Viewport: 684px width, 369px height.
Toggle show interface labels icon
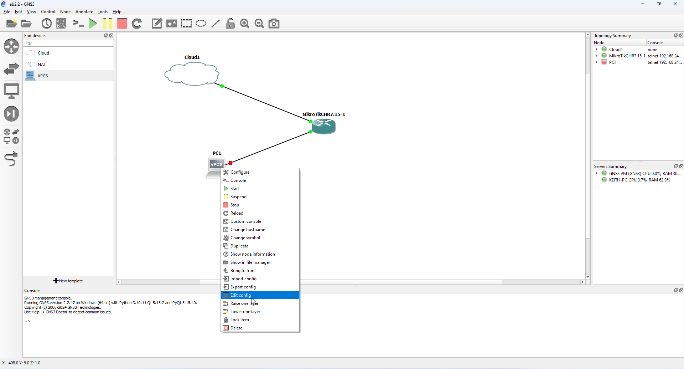tap(62, 24)
